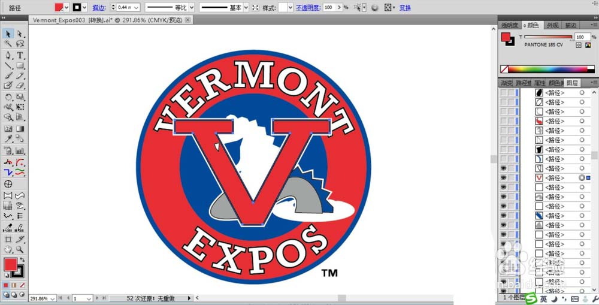The height and width of the screenshot is (305, 599).
Task: Open the stroke weight 0.44 dropdown
Action: coord(137,7)
